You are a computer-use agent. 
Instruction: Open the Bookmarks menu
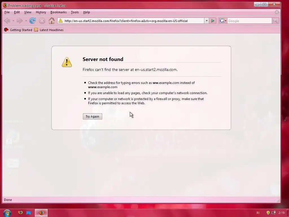tap(58, 12)
